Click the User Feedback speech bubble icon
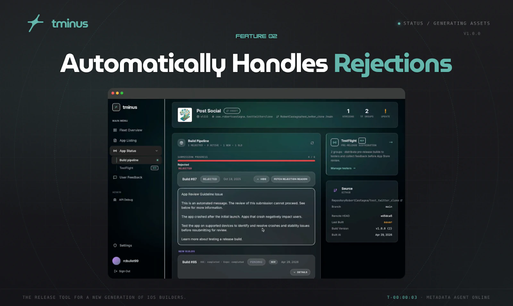The width and height of the screenshot is (513, 306). [115, 177]
